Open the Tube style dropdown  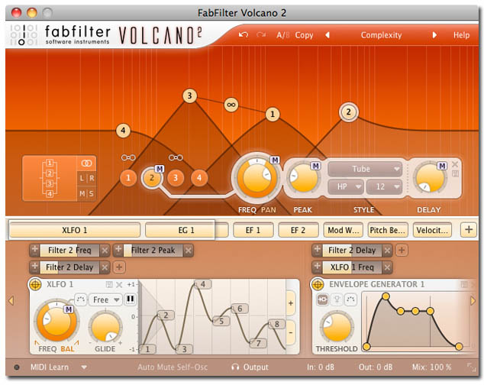point(365,169)
